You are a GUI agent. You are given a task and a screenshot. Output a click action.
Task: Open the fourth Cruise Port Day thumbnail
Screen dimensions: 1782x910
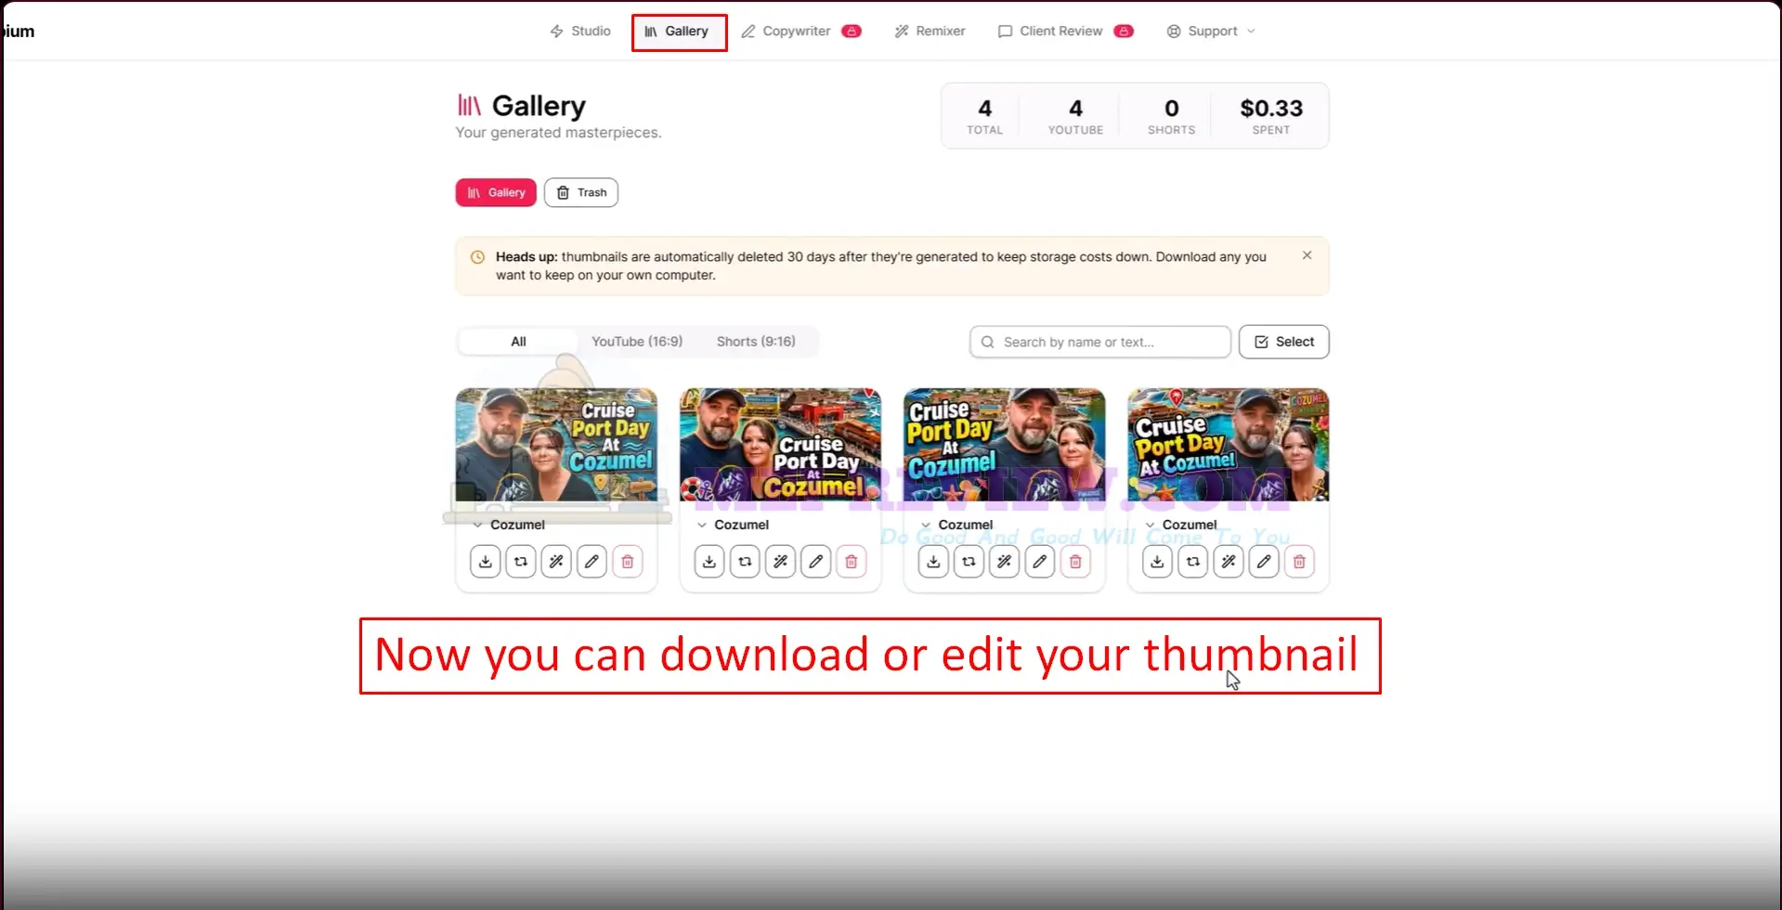1229,445
